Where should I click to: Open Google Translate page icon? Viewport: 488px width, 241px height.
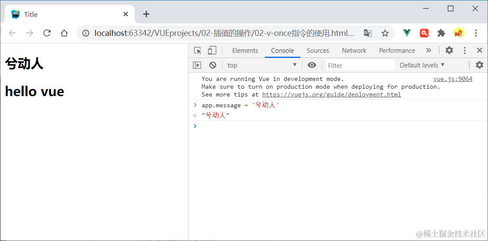tap(368, 33)
